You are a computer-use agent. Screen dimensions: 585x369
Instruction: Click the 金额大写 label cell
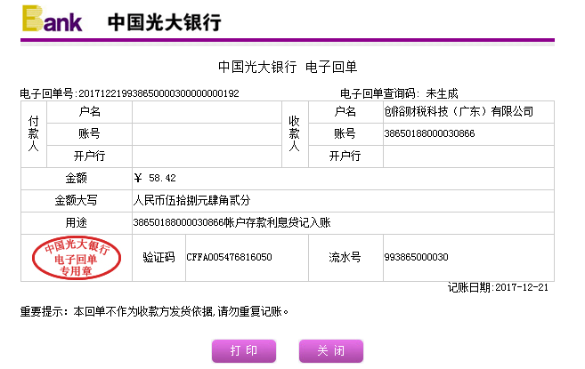pyautogui.click(x=77, y=201)
